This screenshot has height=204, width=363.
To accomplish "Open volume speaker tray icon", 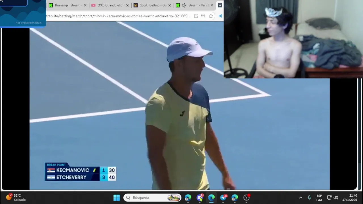I will 336,198.
